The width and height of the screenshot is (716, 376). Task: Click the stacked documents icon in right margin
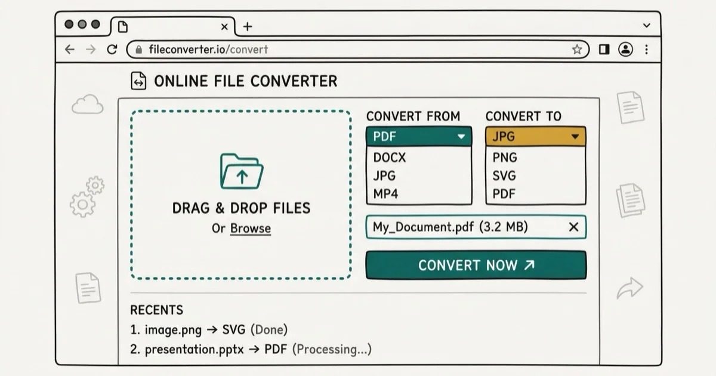coord(630,200)
